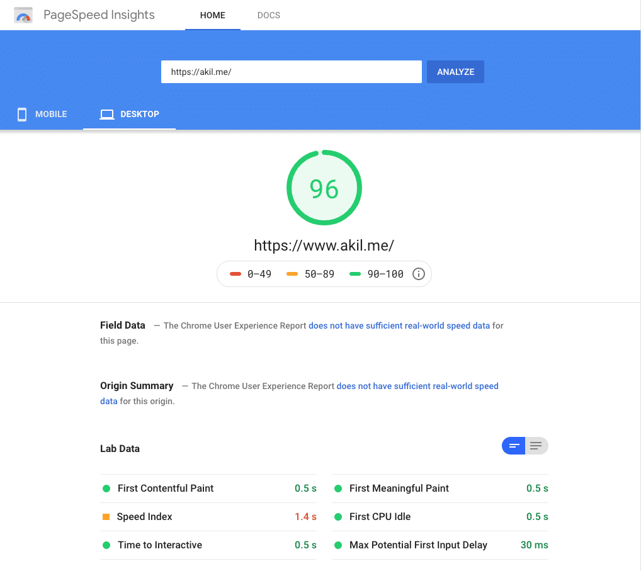Select the DESKTOP tab
The image size is (641, 571).
pyautogui.click(x=130, y=114)
